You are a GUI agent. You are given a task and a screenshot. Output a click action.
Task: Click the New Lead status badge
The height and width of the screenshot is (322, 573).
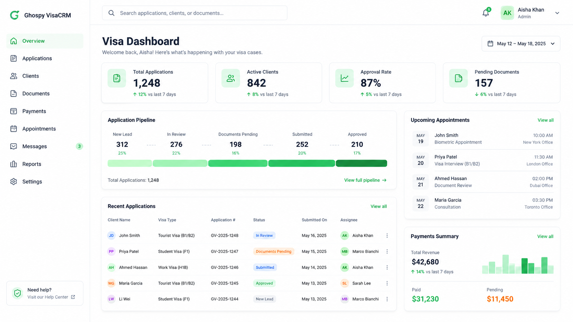click(265, 299)
